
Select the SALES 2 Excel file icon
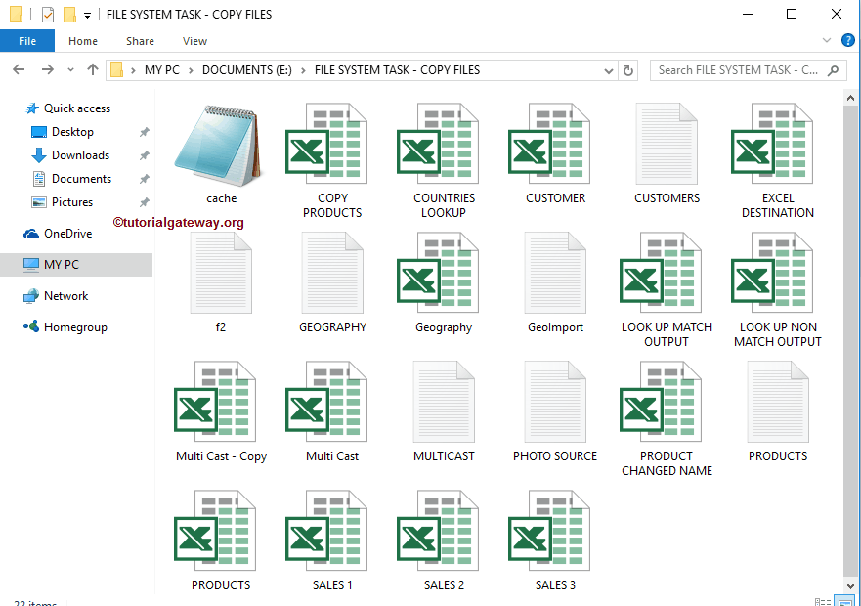[x=438, y=531]
